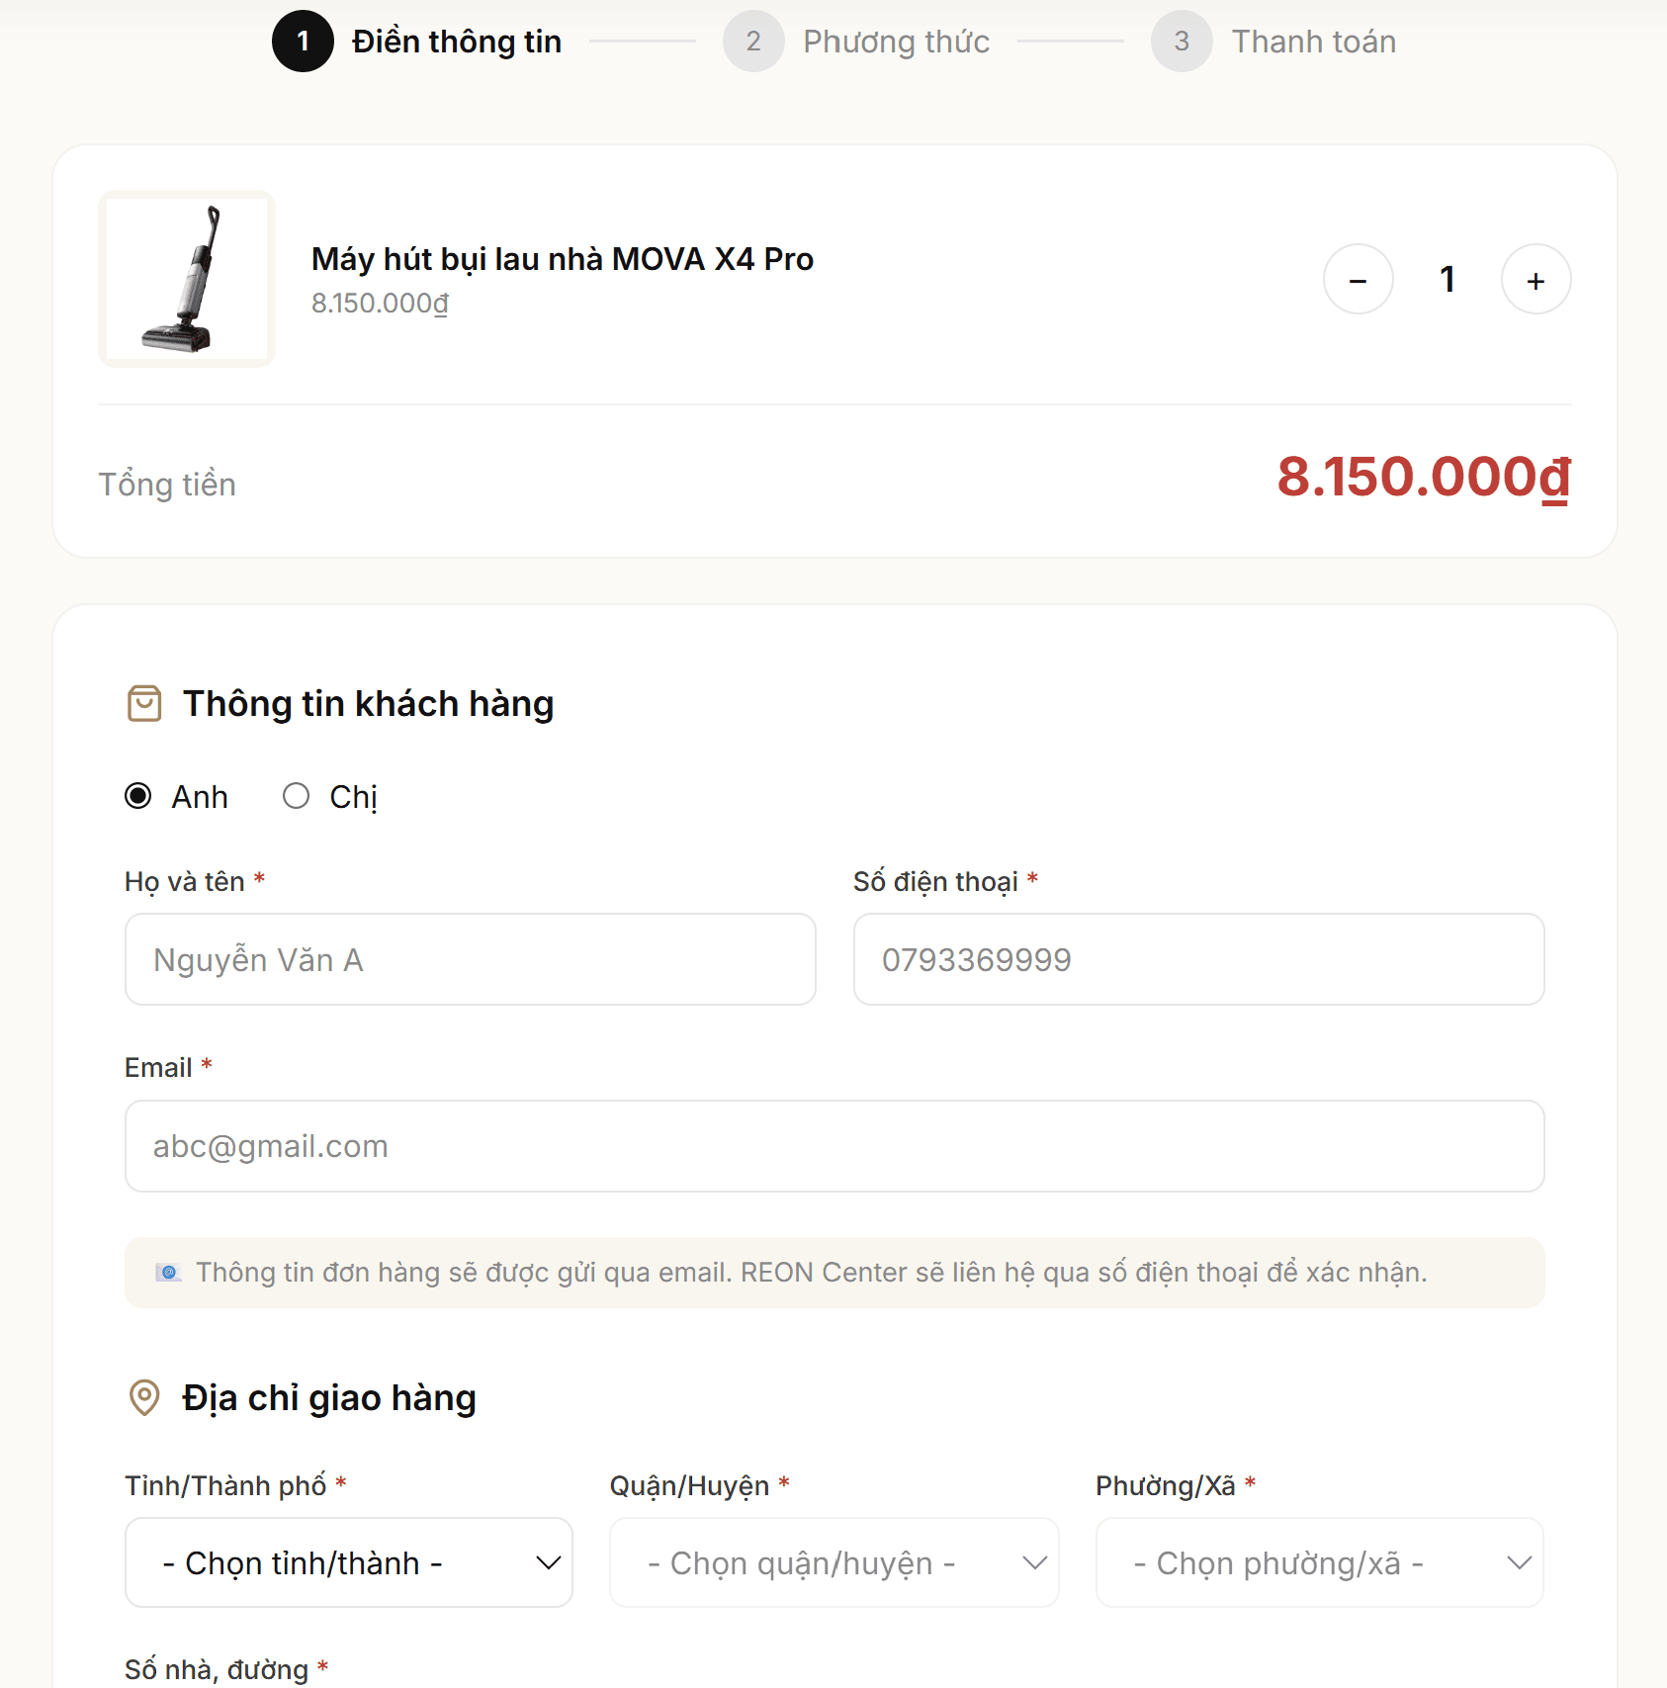Open MOVA X4 Pro product thumbnail
Screen dimensions: 1667x1688
[187, 279]
